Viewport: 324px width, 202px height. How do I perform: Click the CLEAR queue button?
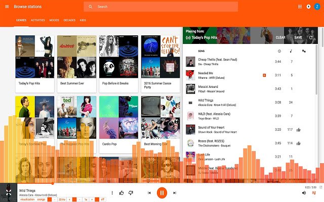click(280, 37)
